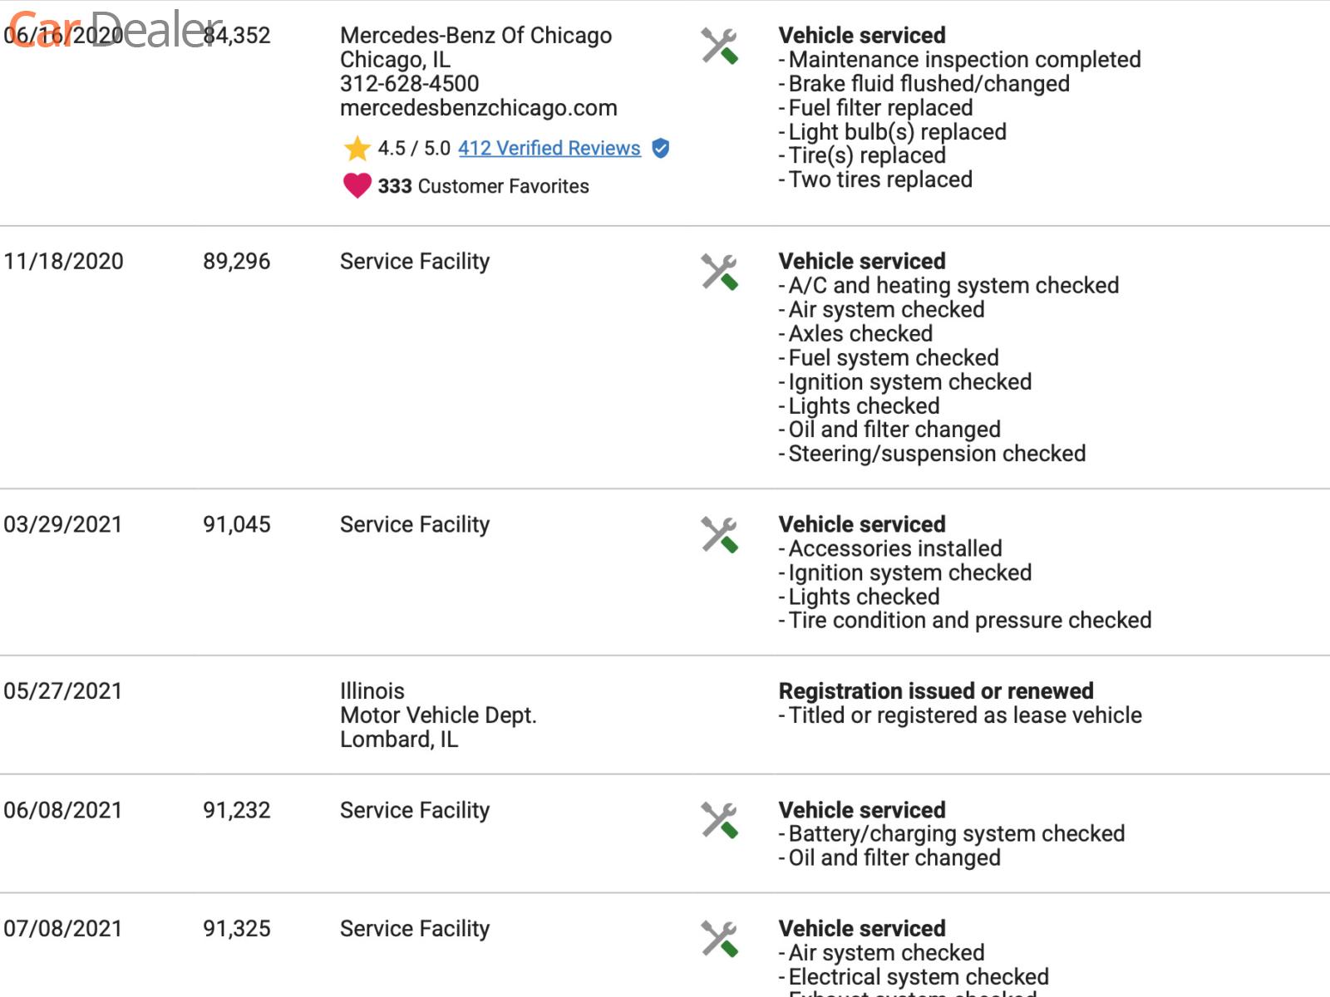The image size is (1330, 997).
Task: Click the service wrench icon for 07/08/2021
Action: [x=719, y=940]
